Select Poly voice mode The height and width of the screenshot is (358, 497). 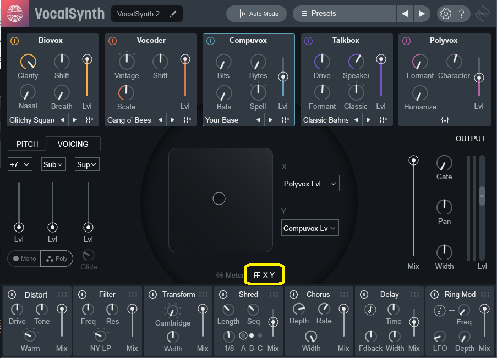pos(57,258)
